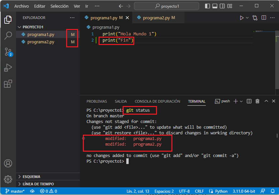This screenshot has height=195, width=279.
Task: Open the Selección menu
Action: tap(59, 6)
